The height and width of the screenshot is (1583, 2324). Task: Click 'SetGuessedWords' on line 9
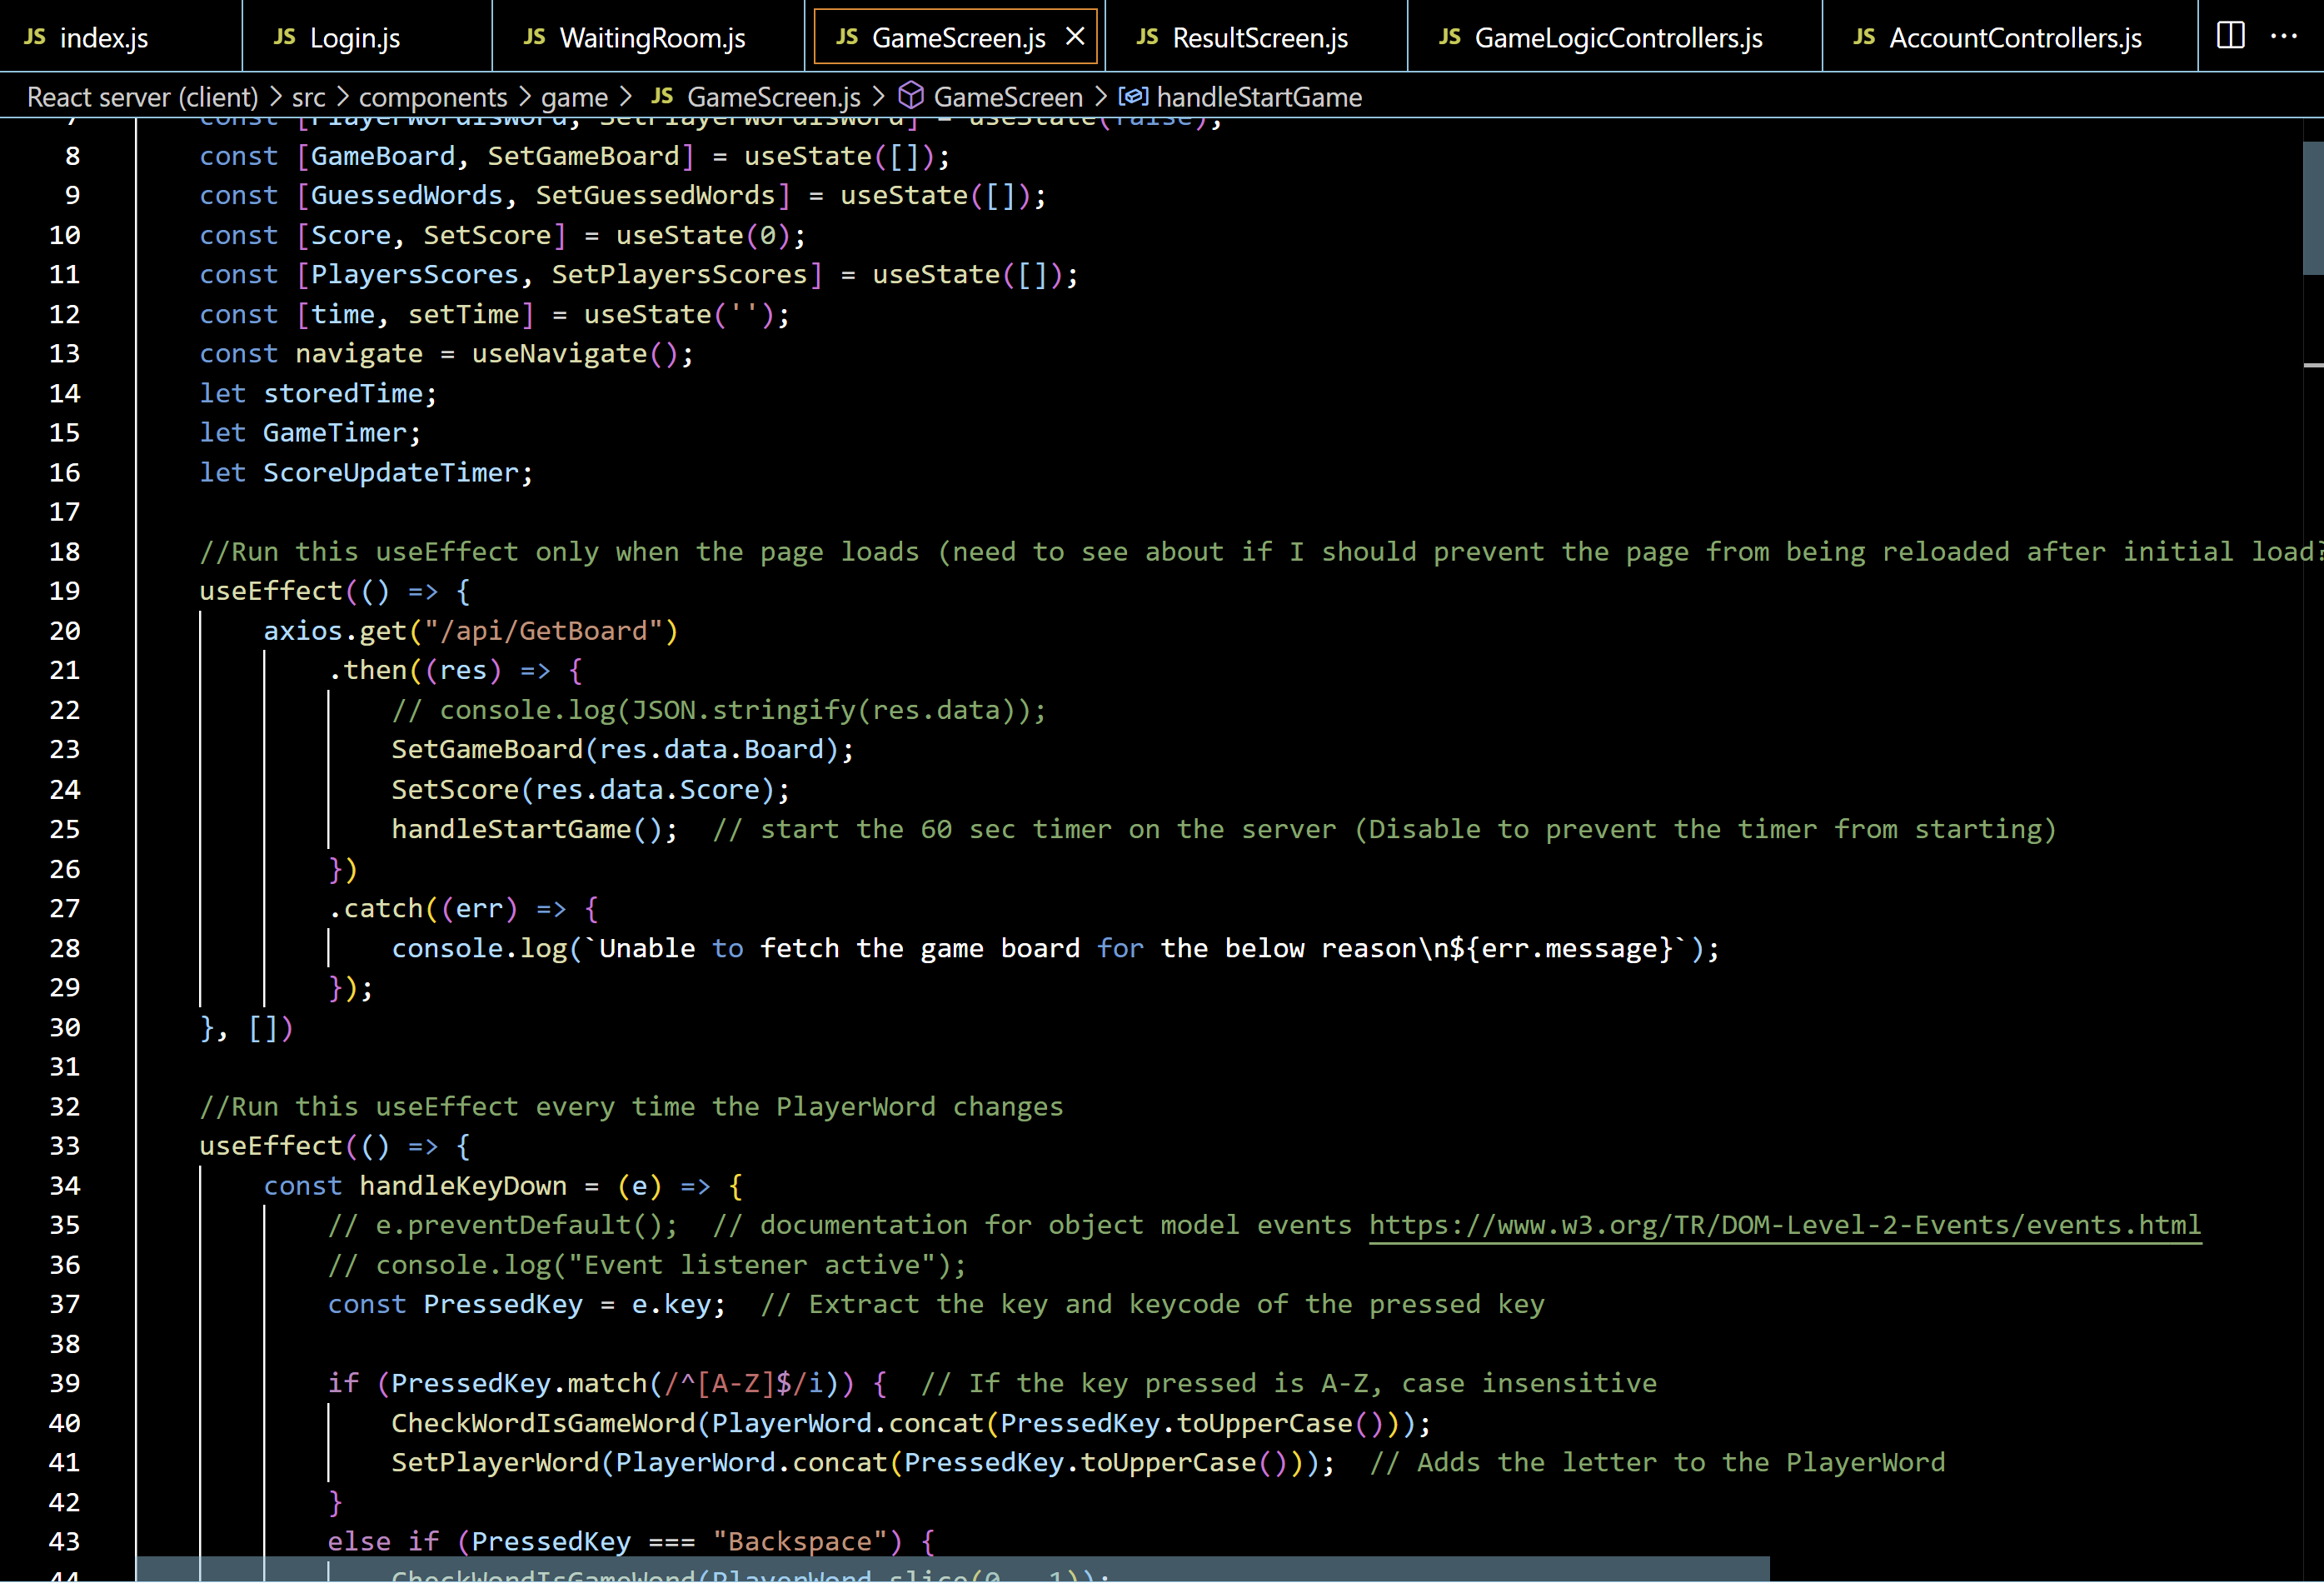pyautogui.click(x=655, y=196)
